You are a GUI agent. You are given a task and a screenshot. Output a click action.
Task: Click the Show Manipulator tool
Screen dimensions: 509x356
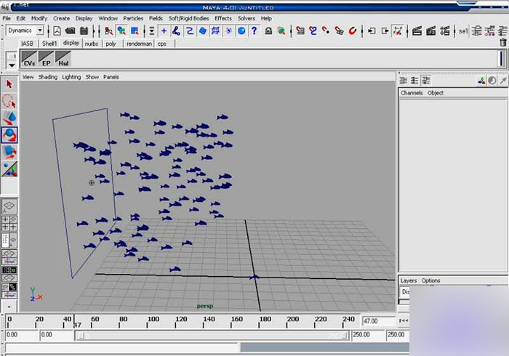(x=9, y=169)
